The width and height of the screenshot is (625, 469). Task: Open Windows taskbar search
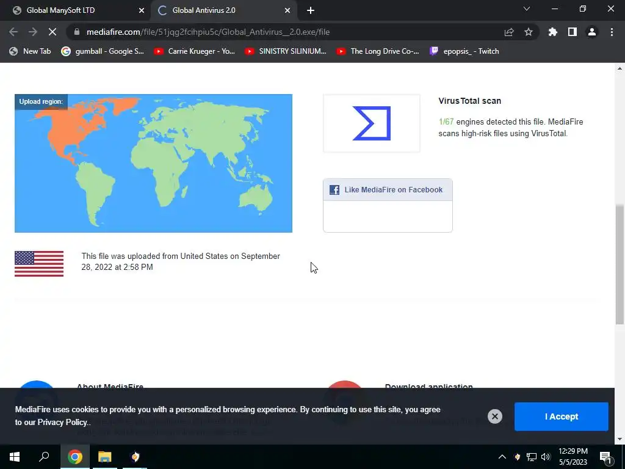click(x=44, y=457)
